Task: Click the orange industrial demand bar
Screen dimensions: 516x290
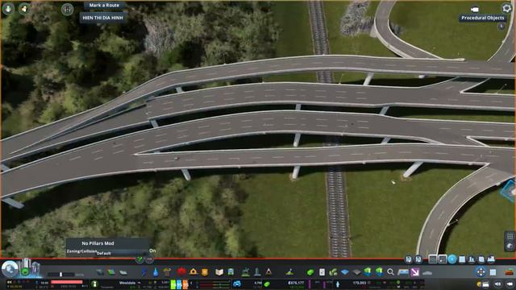Action: pos(185,284)
